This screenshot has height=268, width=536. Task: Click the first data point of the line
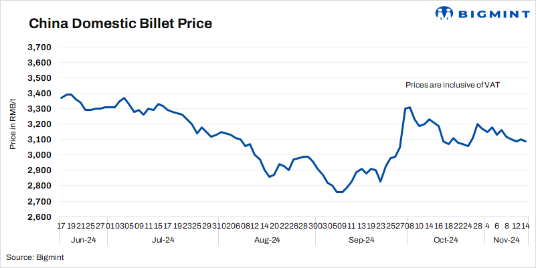(61, 98)
